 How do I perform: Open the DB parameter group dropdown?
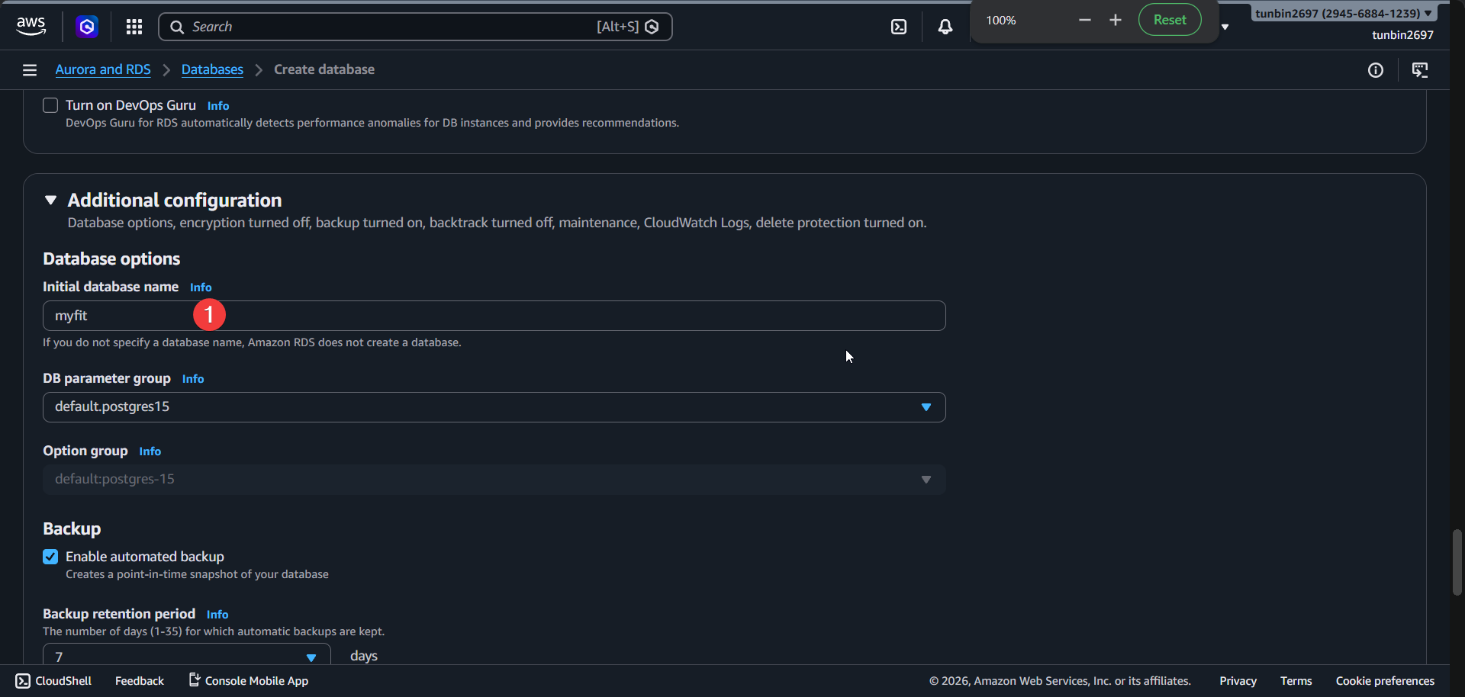pos(494,407)
